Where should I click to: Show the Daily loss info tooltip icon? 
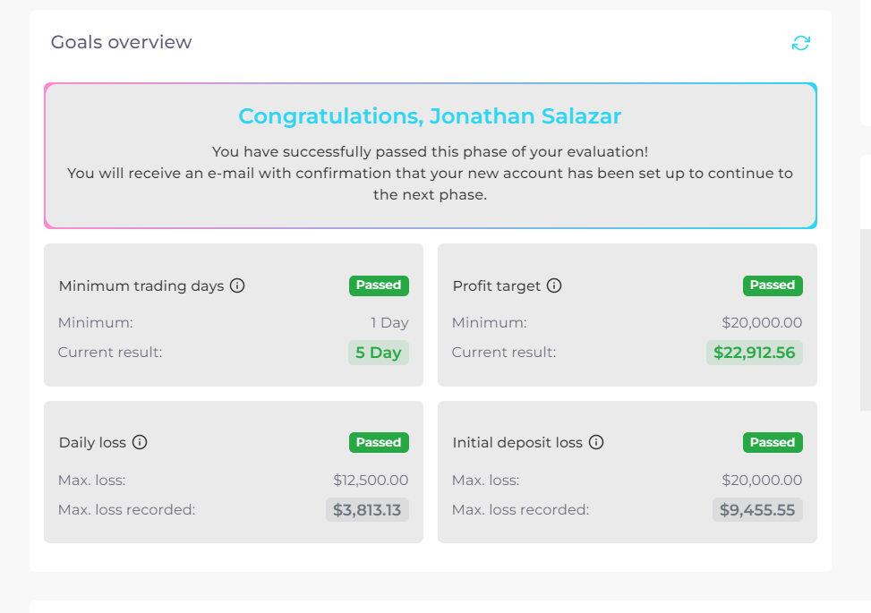[x=140, y=442]
